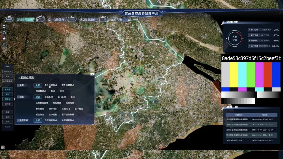Viewport: 283px width, 159px height.
Task: Select 天平山森林防火线路 route row
Action: click(x=235, y=140)
